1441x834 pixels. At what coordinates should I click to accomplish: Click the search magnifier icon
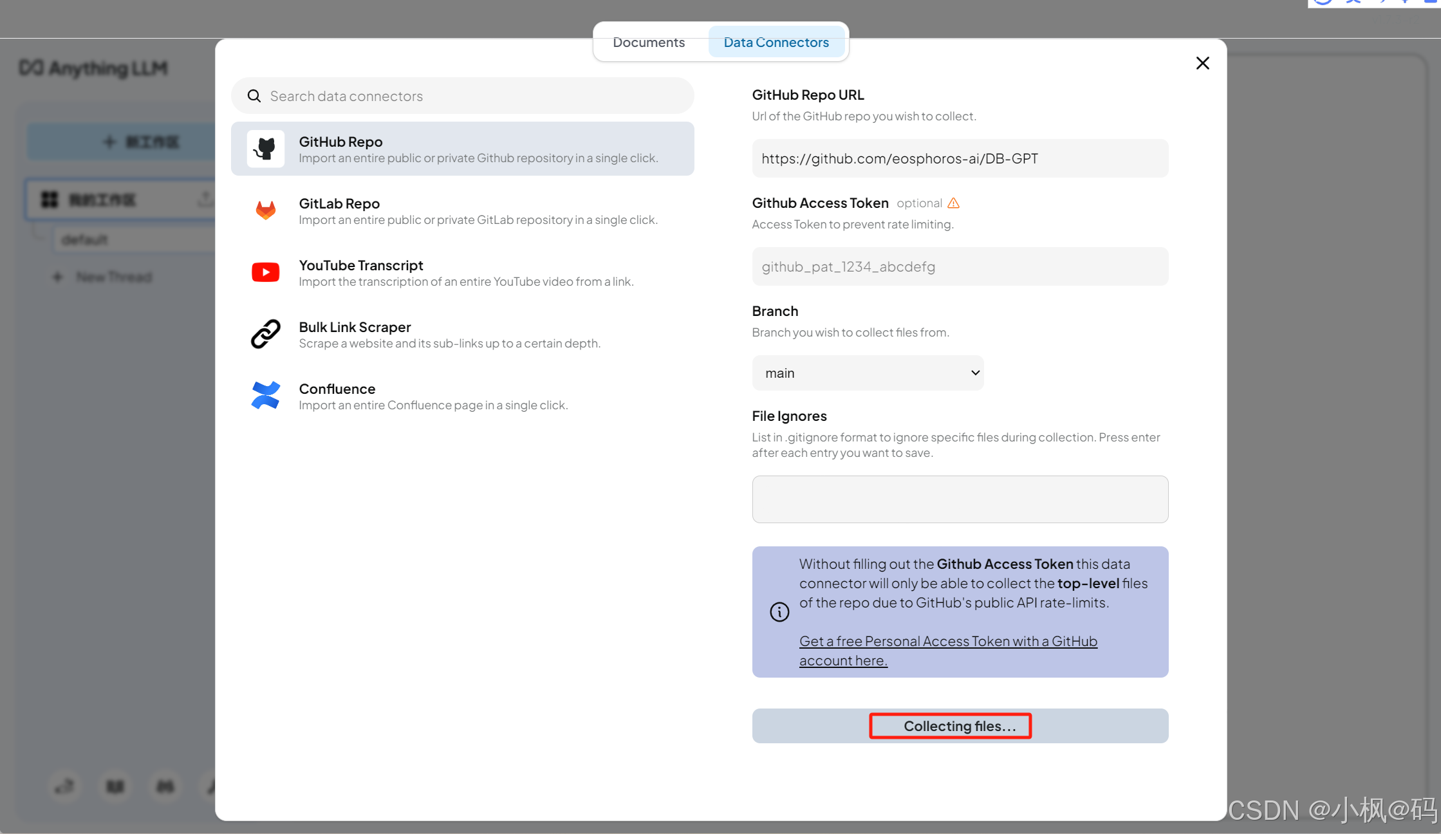pyautogui.click(x=254, y=96)
